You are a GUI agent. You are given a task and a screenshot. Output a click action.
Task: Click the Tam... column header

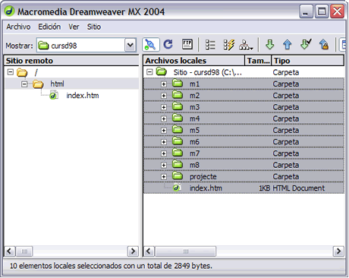(258, 61)
